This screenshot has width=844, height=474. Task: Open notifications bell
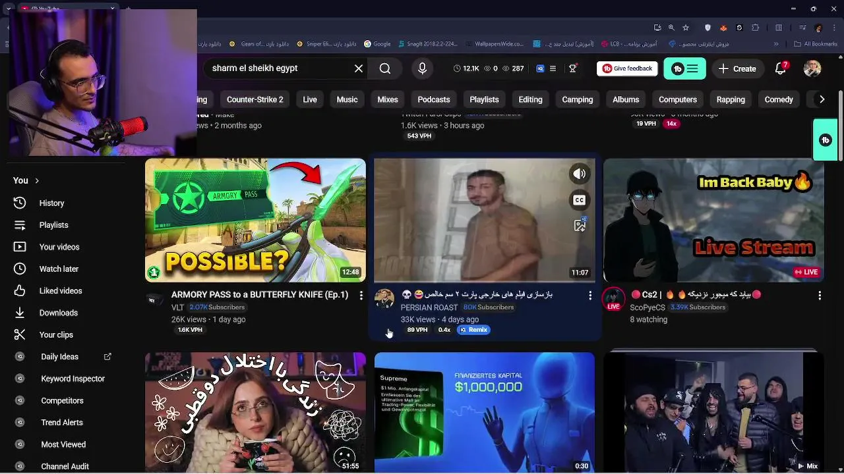click(781, 68)
